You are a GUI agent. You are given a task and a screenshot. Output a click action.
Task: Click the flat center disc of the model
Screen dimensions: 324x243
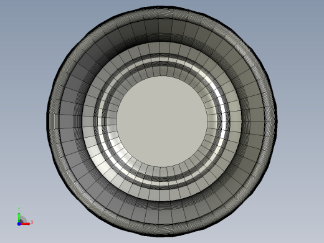click(162, 121)
